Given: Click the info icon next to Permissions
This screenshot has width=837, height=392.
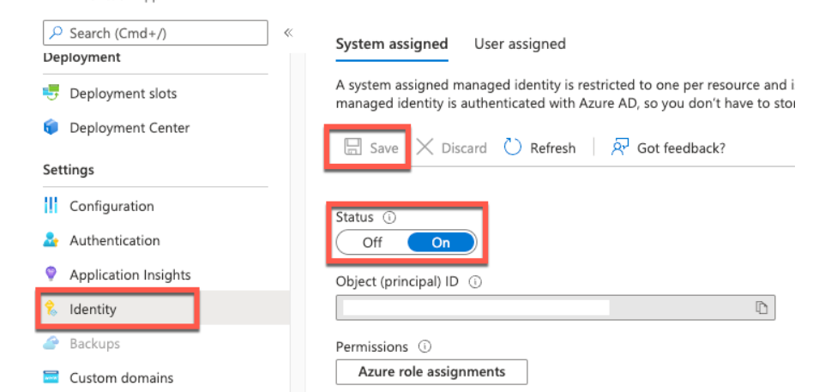Looking at the screenshot, I should 425,347.
